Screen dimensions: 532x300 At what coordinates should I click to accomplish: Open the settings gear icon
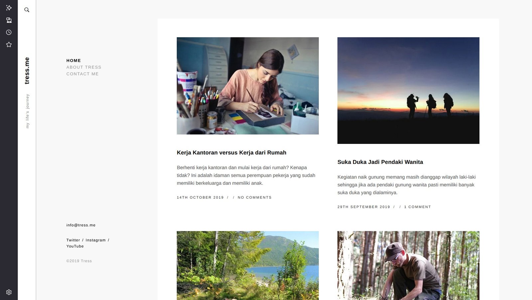pos(9,292)
